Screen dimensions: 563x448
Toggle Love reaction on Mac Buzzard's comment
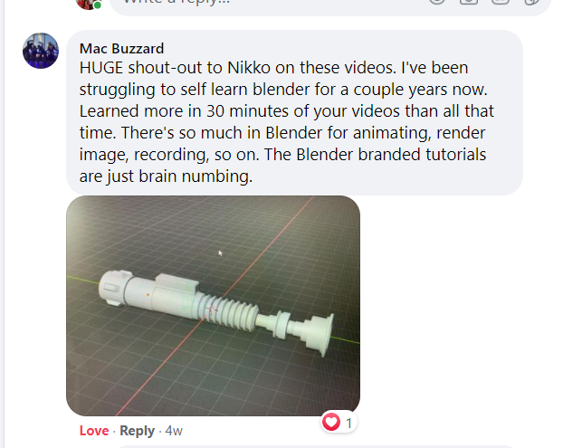pyautogui.click(x=94, y=431)
